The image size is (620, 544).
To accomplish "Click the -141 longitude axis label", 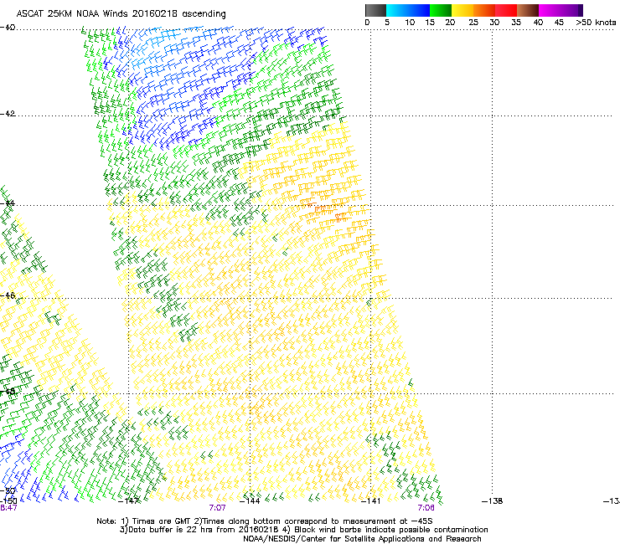I will point(371,501).
